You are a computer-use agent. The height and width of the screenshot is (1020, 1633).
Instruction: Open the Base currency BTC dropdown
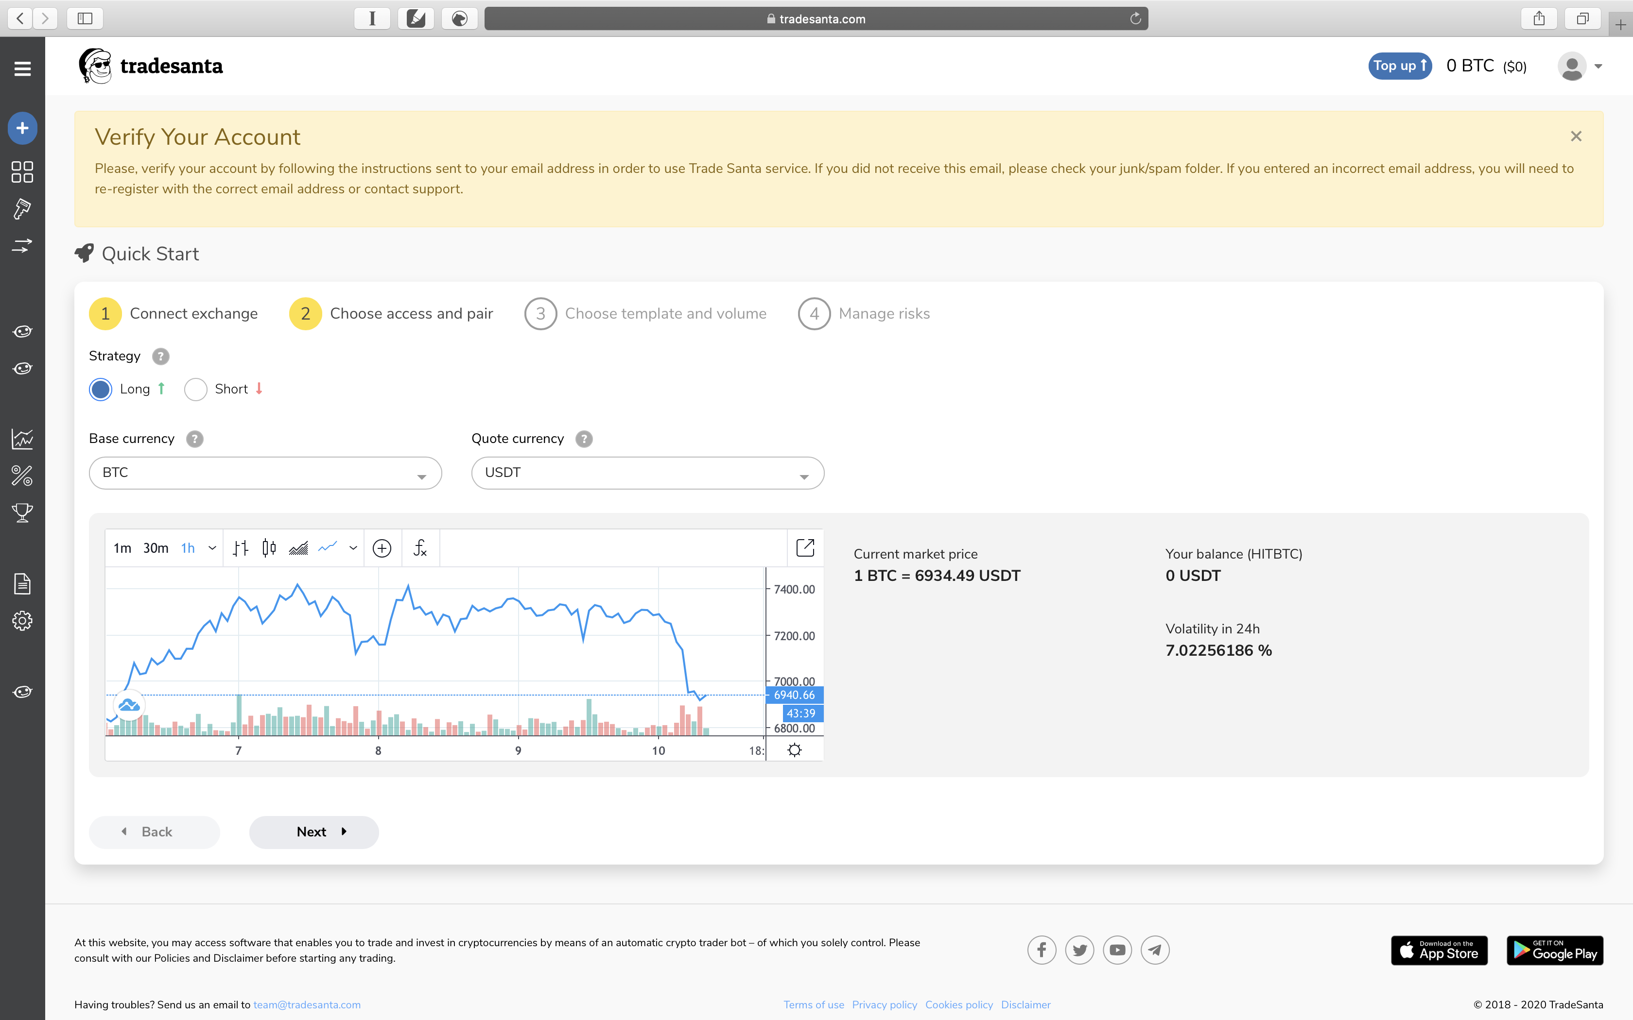pyautogui.click(x=265, y=473)
